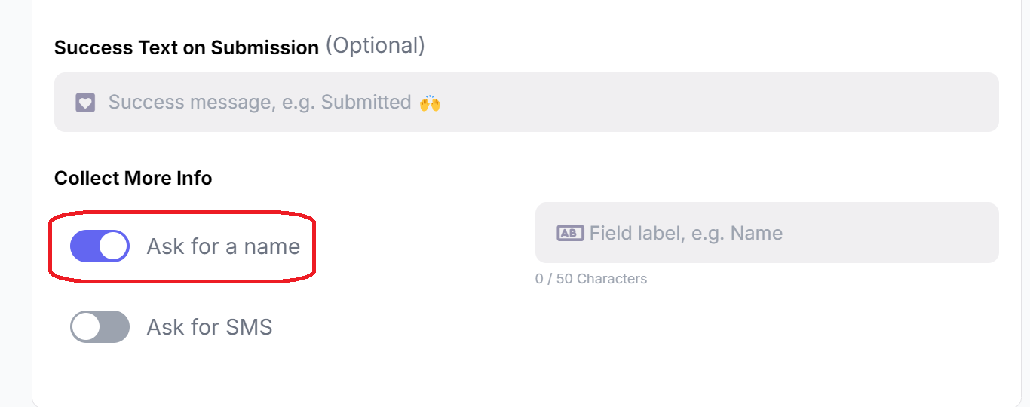1030x407 pixels.
Task: Disable the Ask for a name toggle
Action: [x=100, y=246]
